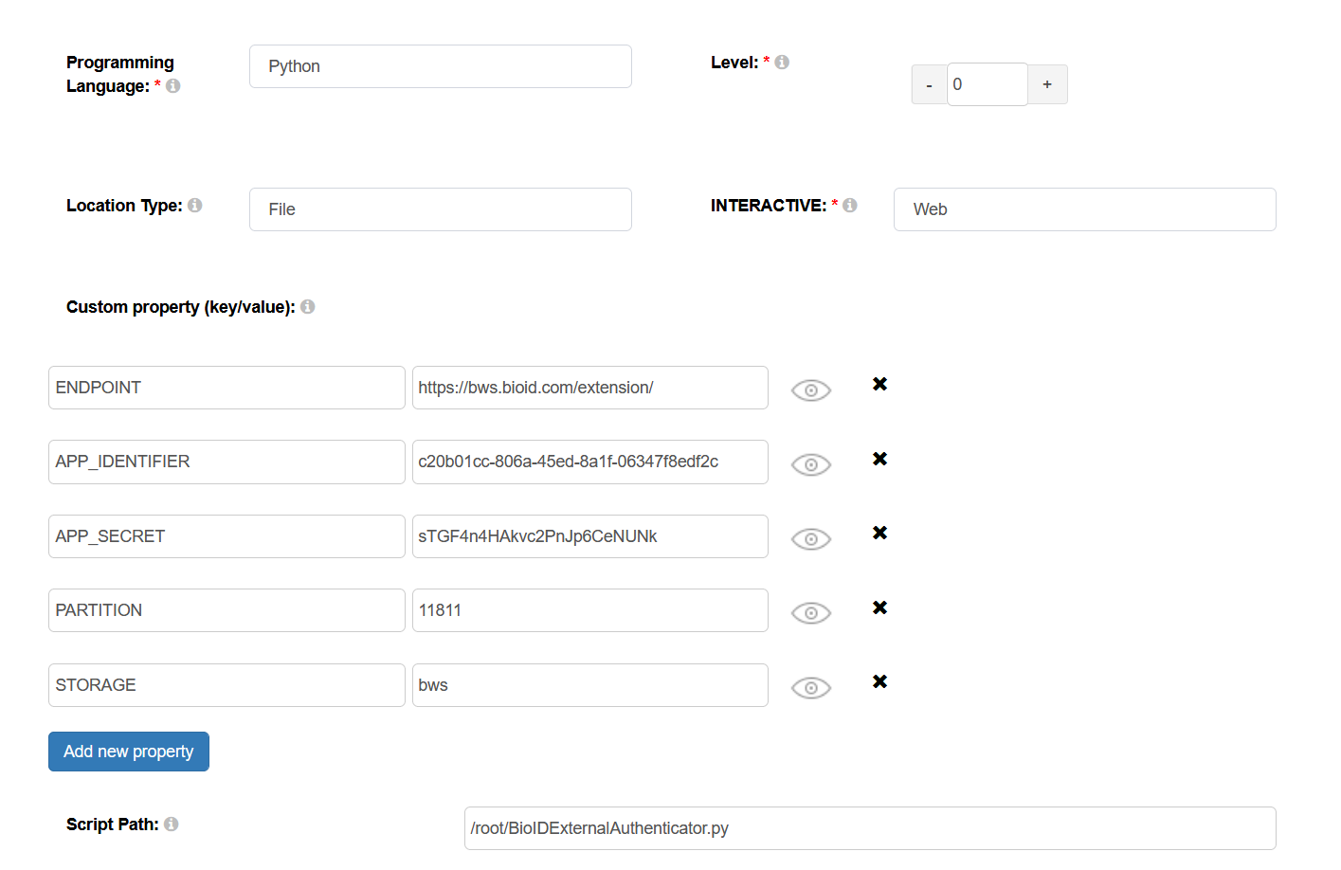The width and height of the screenshot is (1341, 870).
Task: Click the Script Path info icon
Action: pos(172,825)
